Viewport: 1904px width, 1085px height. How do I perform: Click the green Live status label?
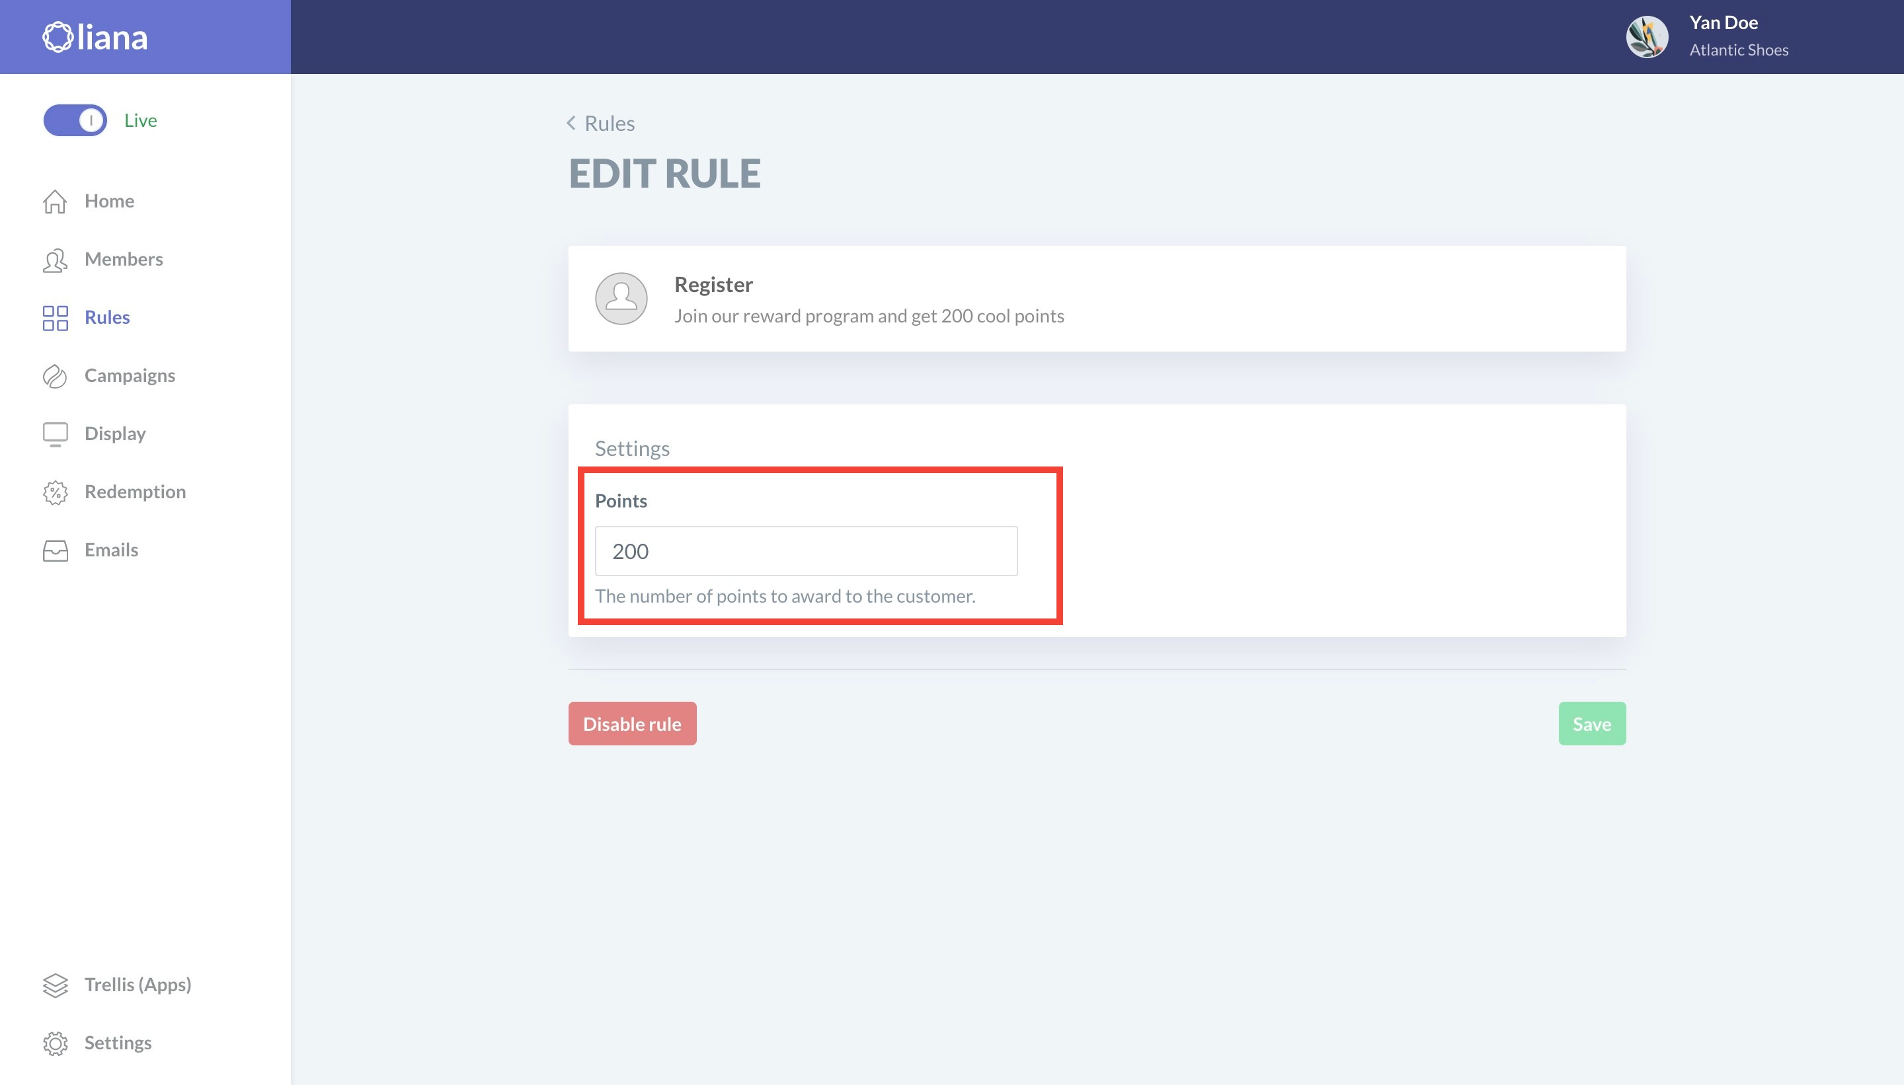(140, 120)
